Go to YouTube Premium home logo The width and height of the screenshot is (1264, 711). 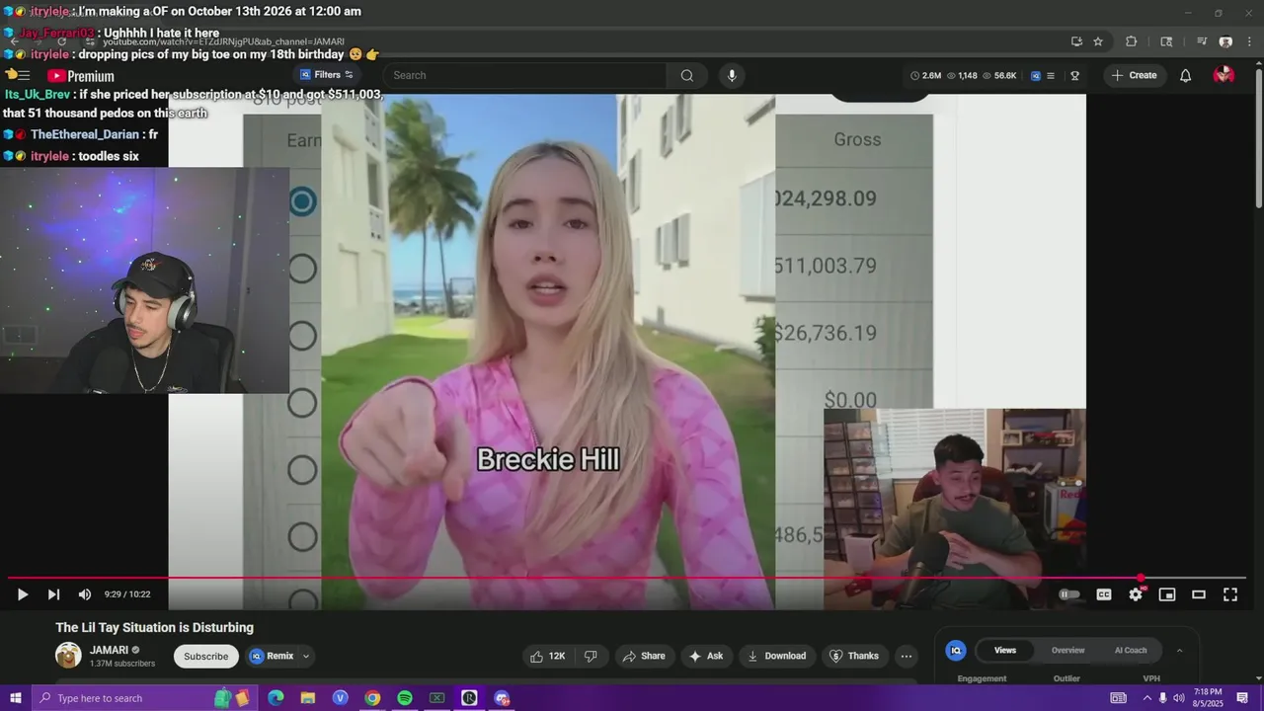(81, 76)
